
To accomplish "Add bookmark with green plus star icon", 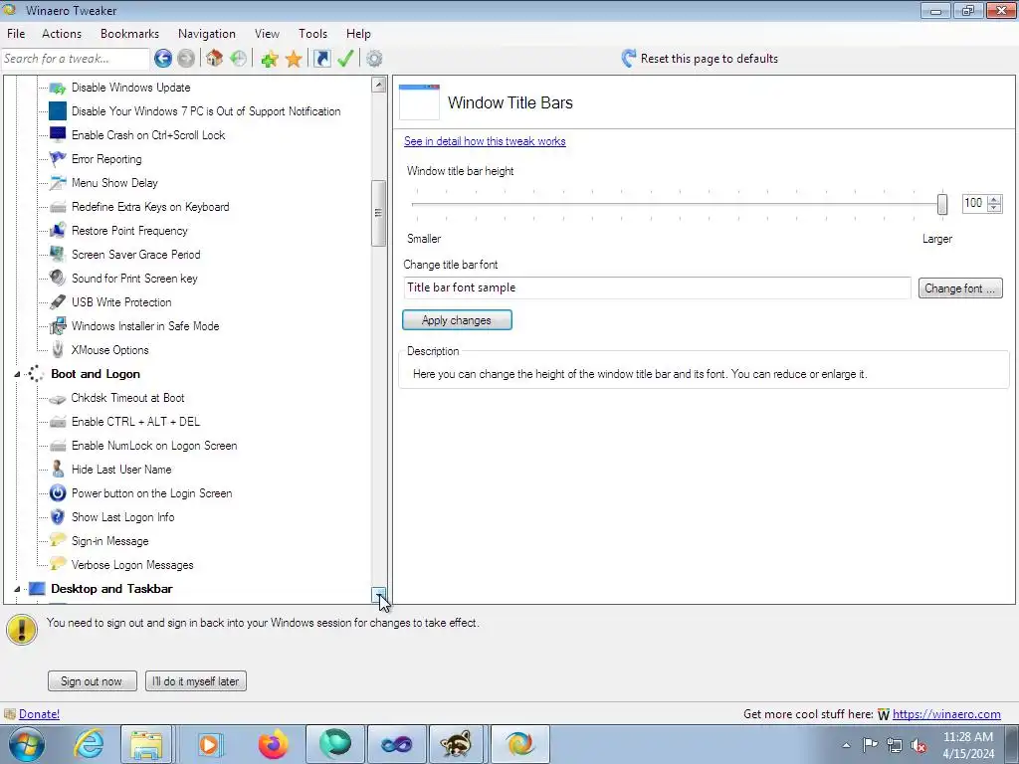I will [269, 59].
